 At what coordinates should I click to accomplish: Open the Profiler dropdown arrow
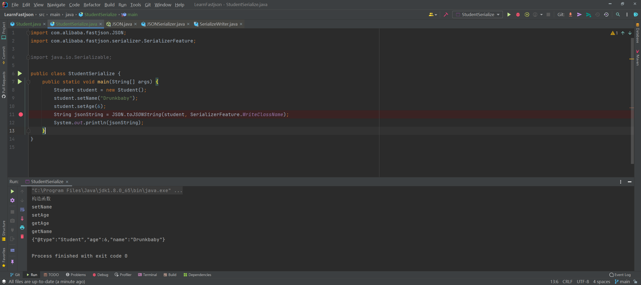pos(541,15)
